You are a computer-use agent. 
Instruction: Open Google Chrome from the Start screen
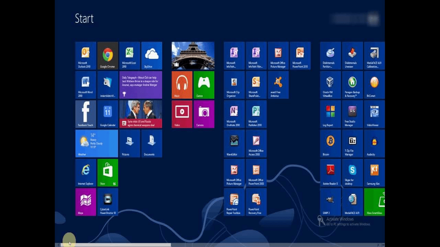point(107,56)
